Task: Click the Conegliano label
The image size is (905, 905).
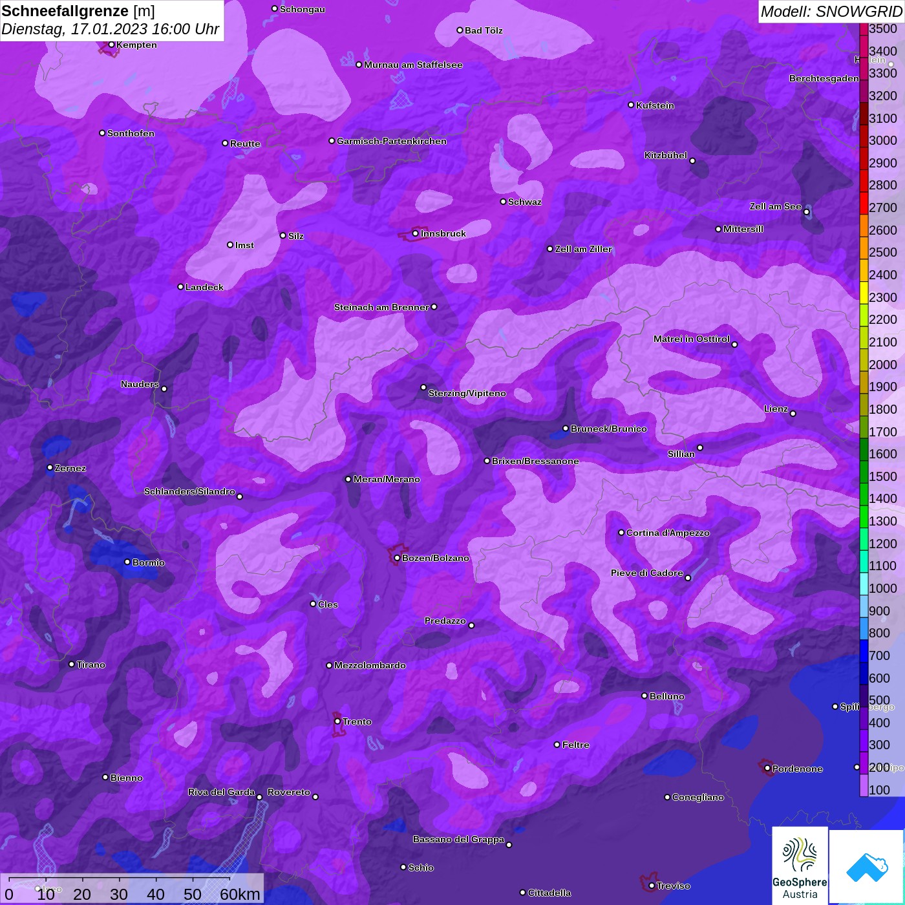Action: (x=698, y=797)
